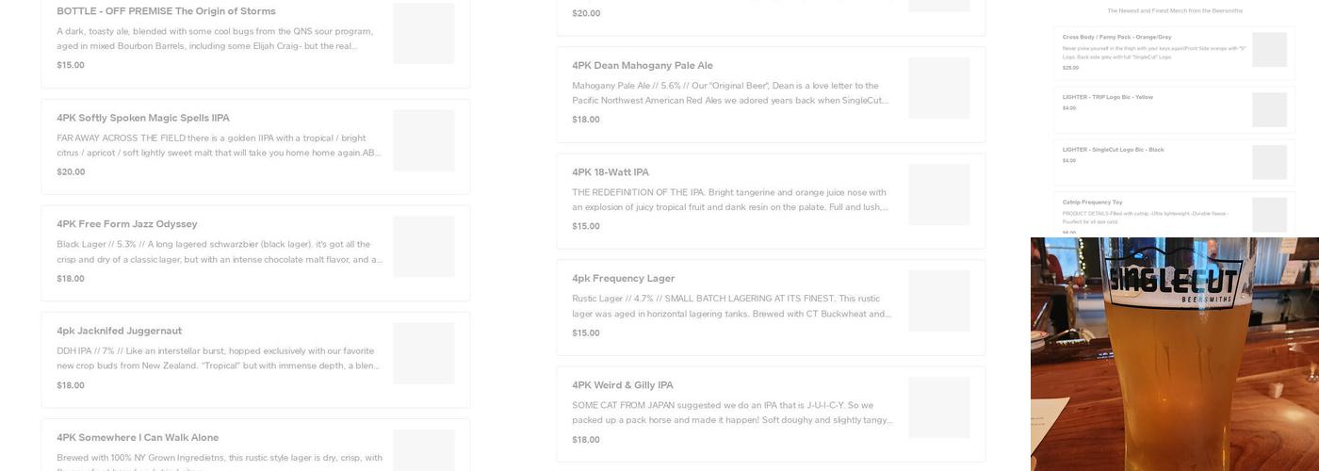
Task: Select the 4pk Jacknifed Juggernaut title
Action: coord(120,331)
